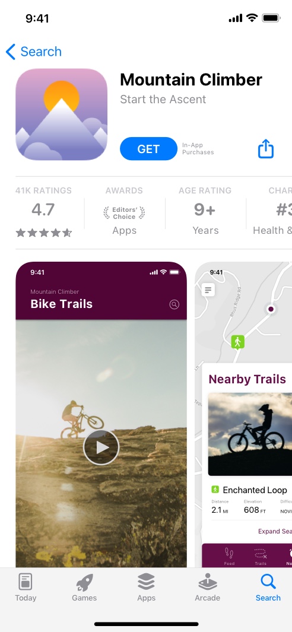
Task: Go to the Arcade tab
Action: pyautogui.click(x=207, y=587)
